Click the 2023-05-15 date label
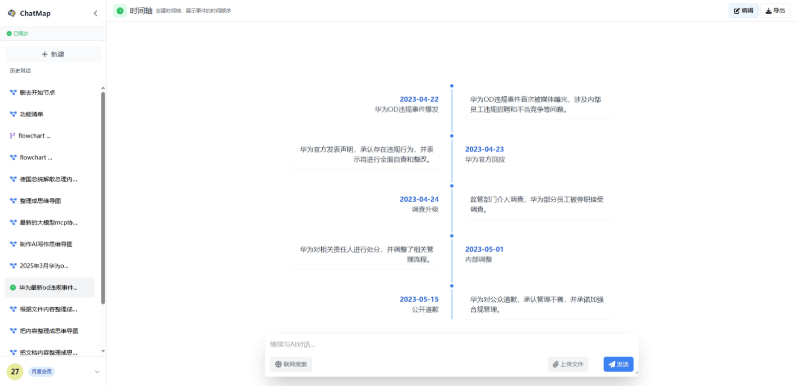 point(419,299)
